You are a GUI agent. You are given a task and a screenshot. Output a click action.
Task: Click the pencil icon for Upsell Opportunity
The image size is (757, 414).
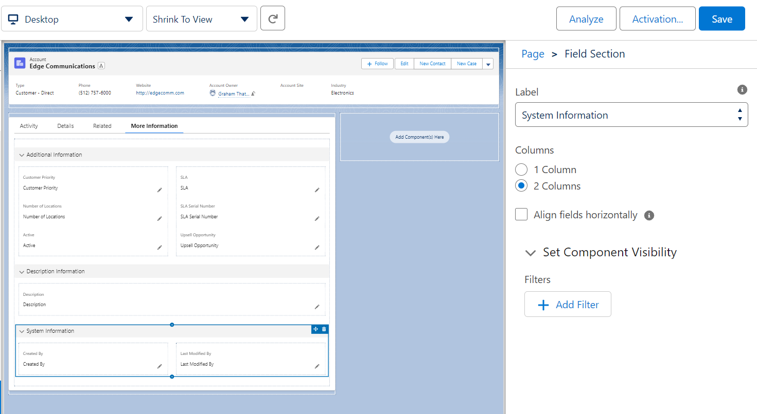pos(317,247)
